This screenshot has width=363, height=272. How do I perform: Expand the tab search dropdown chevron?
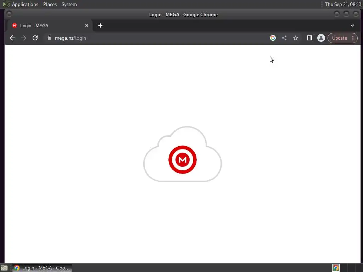352,25
